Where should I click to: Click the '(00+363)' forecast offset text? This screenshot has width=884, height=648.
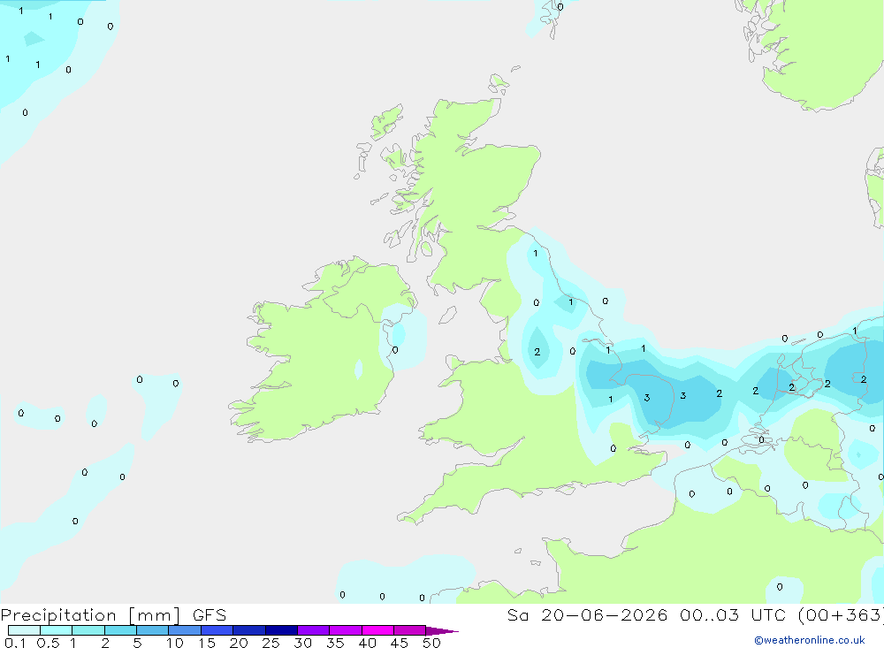pos(841,615)
